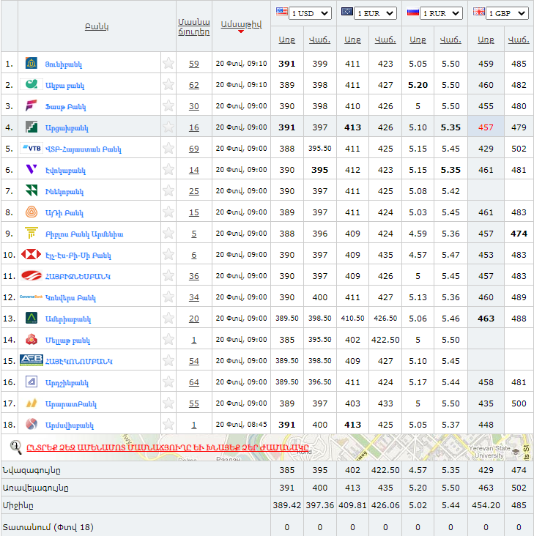Open the bank name link in row 13
534x536 pixels.
68,319
